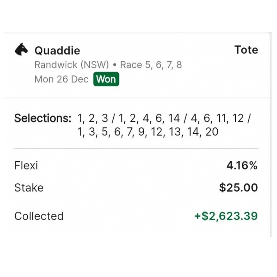
Task: Click Race 8 in the race list
Action: pyautogui.click(x=180, y=65)
